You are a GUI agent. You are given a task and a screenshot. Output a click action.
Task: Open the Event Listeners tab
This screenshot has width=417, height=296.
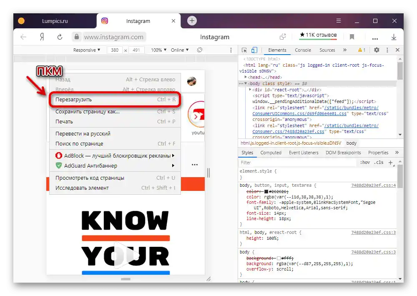coord(304,153)
